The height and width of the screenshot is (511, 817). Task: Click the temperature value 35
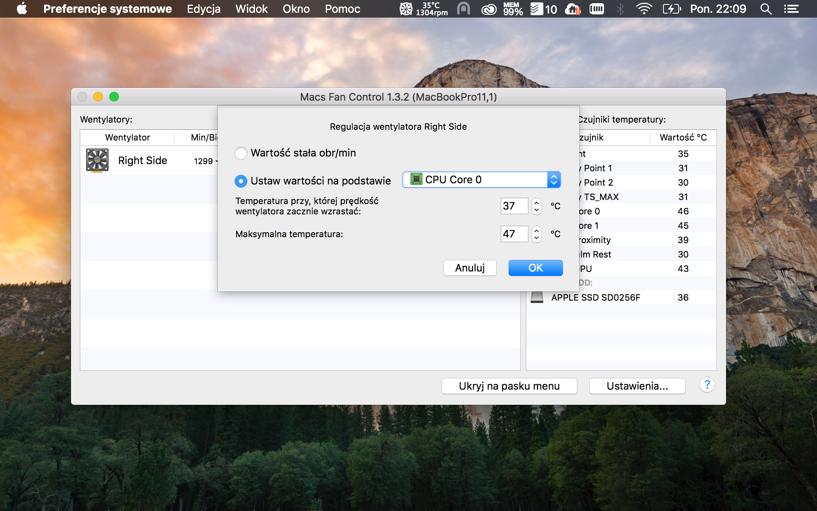pyautogui.click(x=683, y=154)
